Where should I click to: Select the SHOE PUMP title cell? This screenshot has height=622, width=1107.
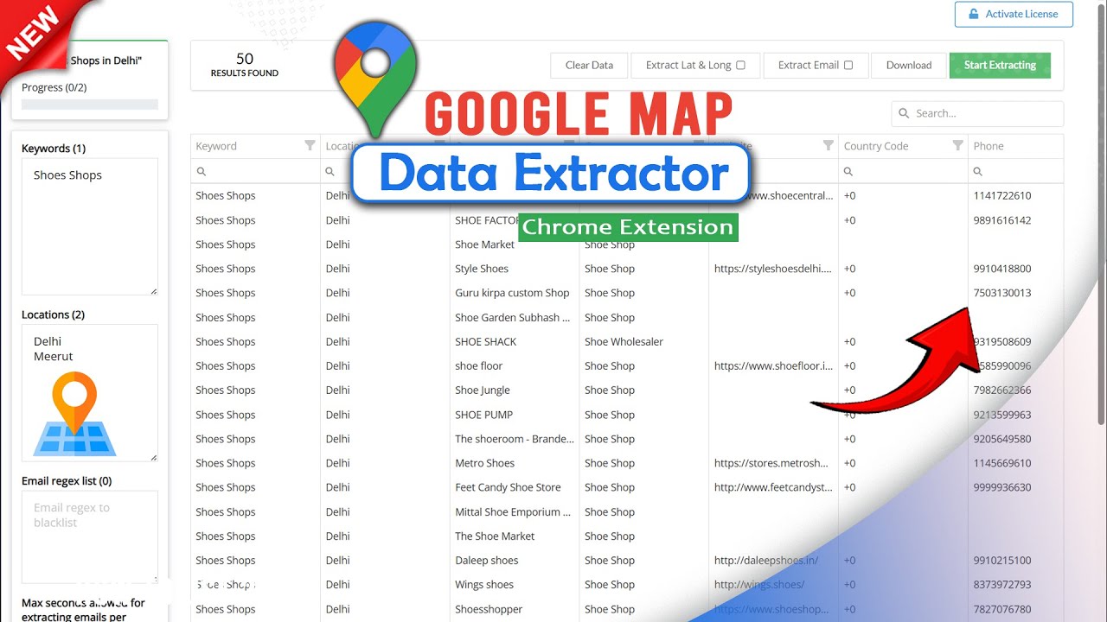[483, 415]
